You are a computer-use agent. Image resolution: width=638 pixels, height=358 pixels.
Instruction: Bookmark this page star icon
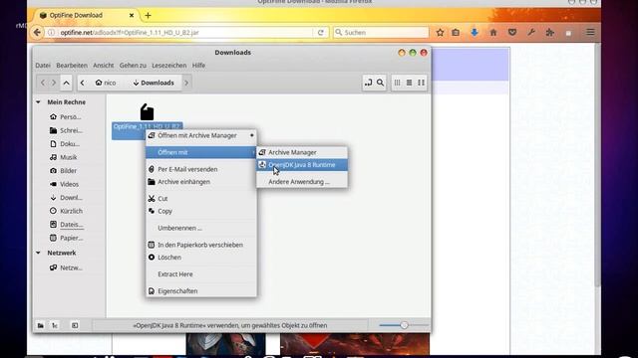[x=440, y=33]
